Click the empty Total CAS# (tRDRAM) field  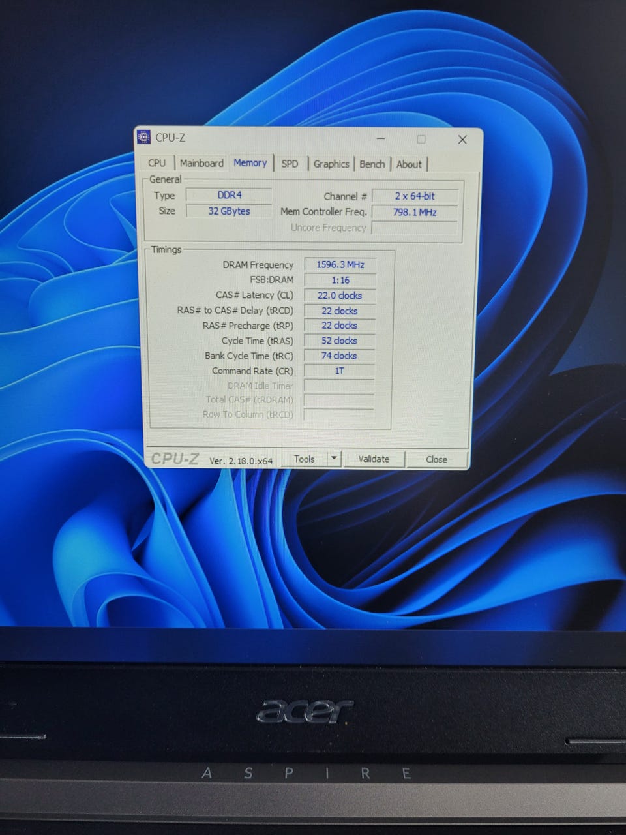339,400
